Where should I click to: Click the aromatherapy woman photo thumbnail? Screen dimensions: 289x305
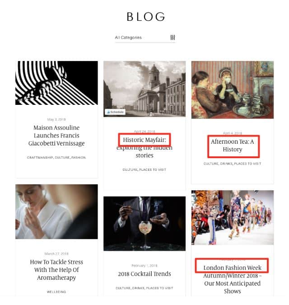point(56,211)
